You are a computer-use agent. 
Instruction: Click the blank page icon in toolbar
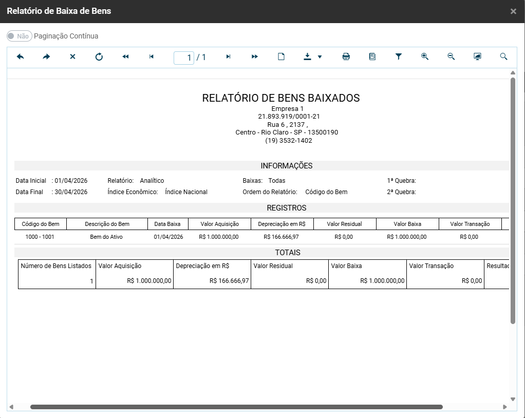(x=281, y=57)
